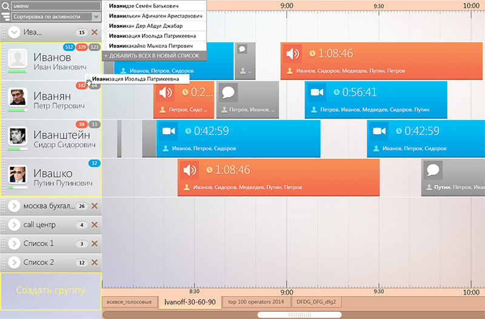Select 'Иванизация Изольда Патрикеевна' in the suggestion list

[154, 36]
